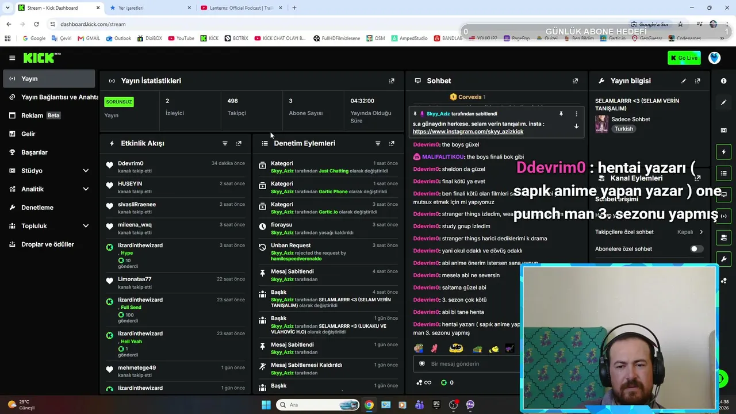Click the Kick logo in the header
Viewport: 736px width, 414px height.
pos(42,57)
